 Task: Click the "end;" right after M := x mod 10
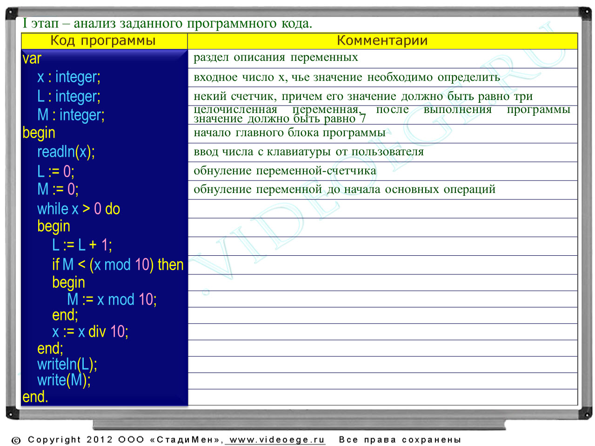(65, 315)
